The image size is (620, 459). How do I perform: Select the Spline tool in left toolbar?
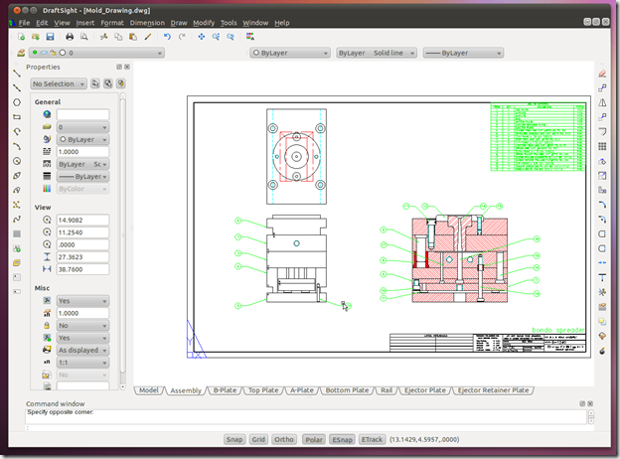coord(17,219)
